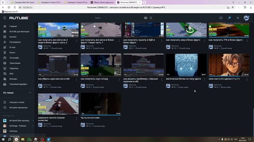Go back in browser history
Viewport: 254px width, 142px height.
tap(3, 7)
